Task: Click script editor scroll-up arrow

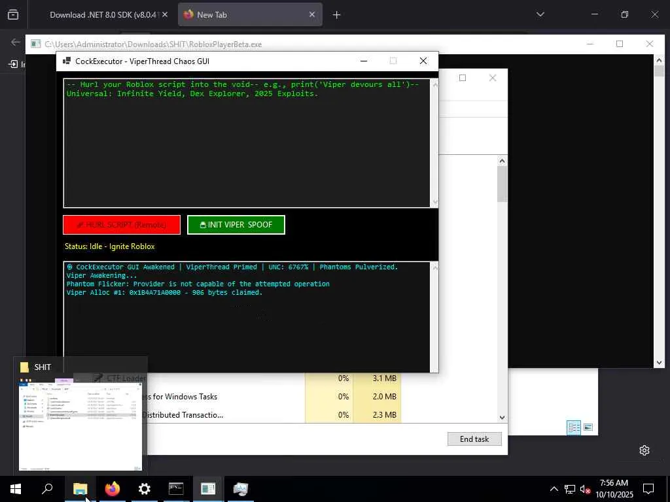Action: coord(435,84)
